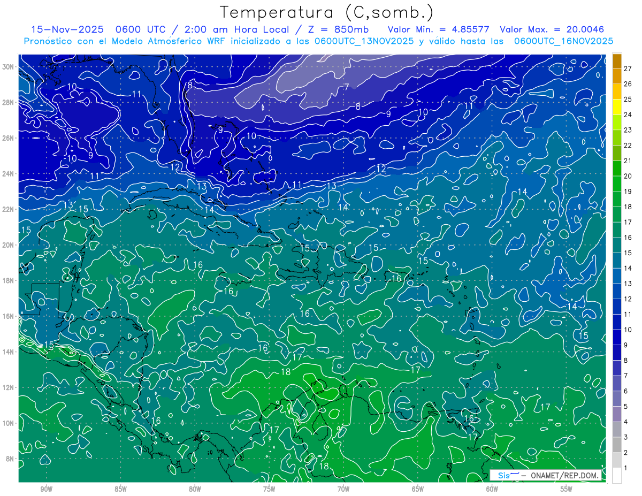
Task: Click the '18N' latitude label
Action: (9, 280)
